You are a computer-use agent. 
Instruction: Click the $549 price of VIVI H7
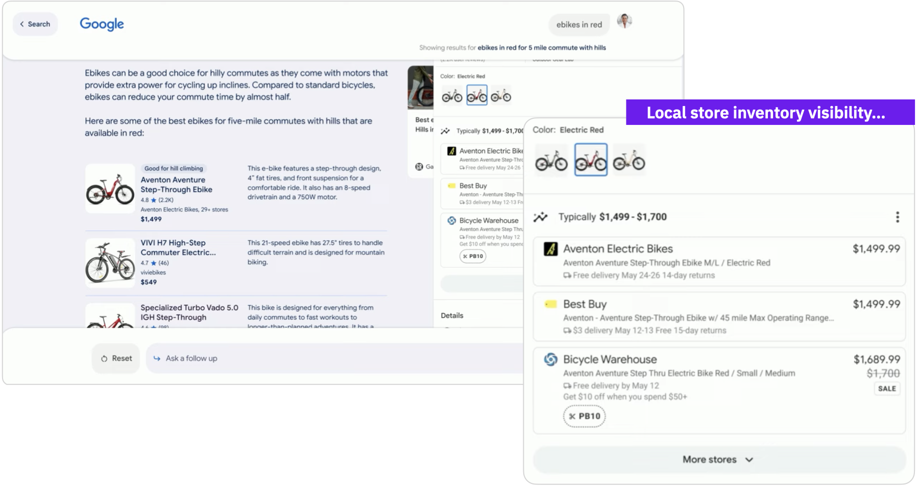coord(149,282)
